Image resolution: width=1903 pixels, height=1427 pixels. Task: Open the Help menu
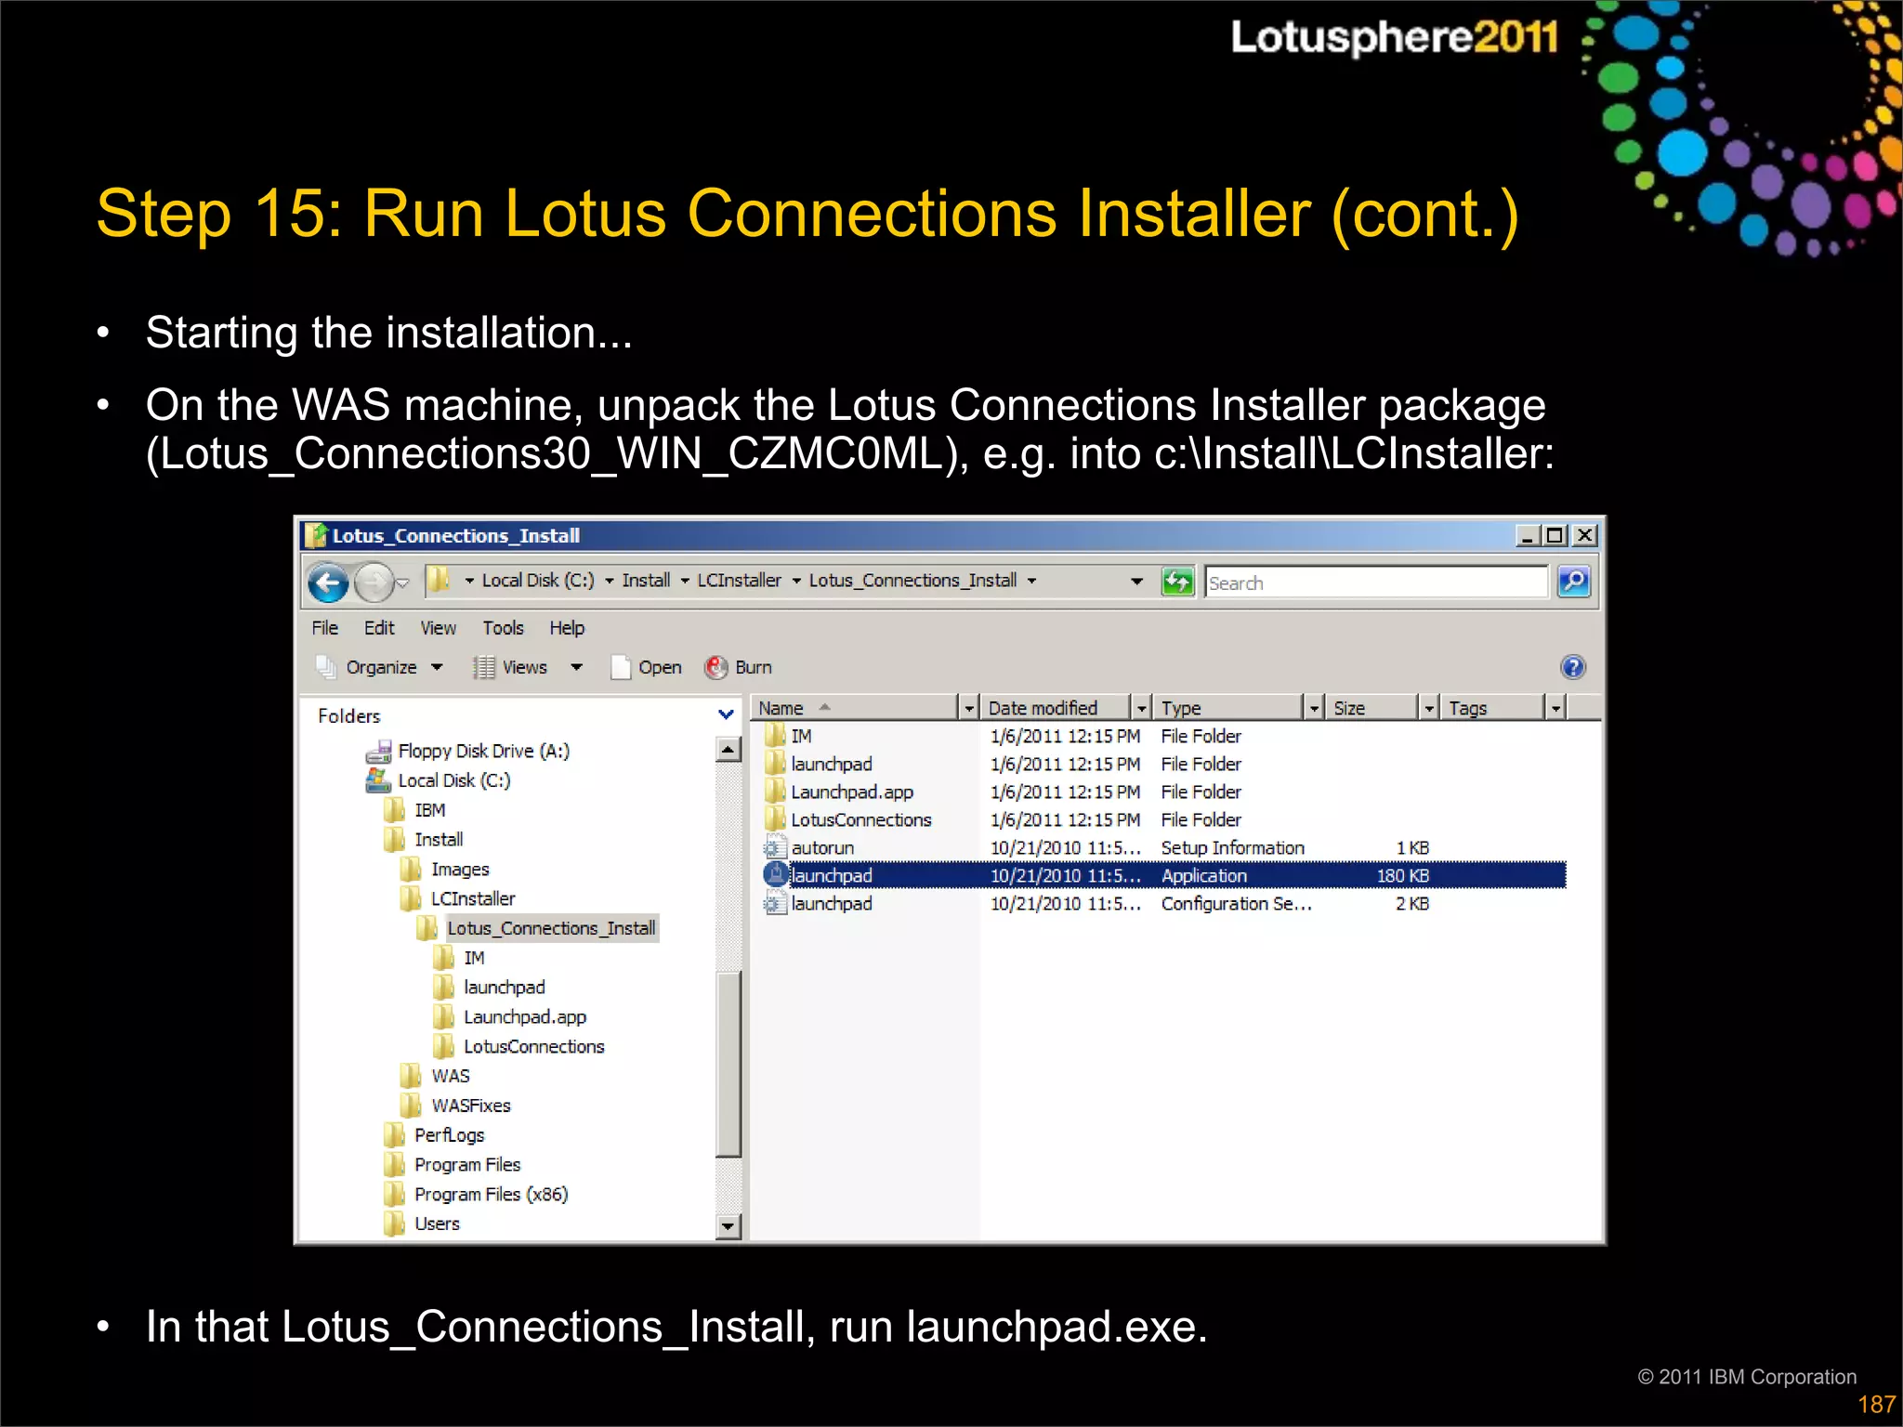[567, 628]
